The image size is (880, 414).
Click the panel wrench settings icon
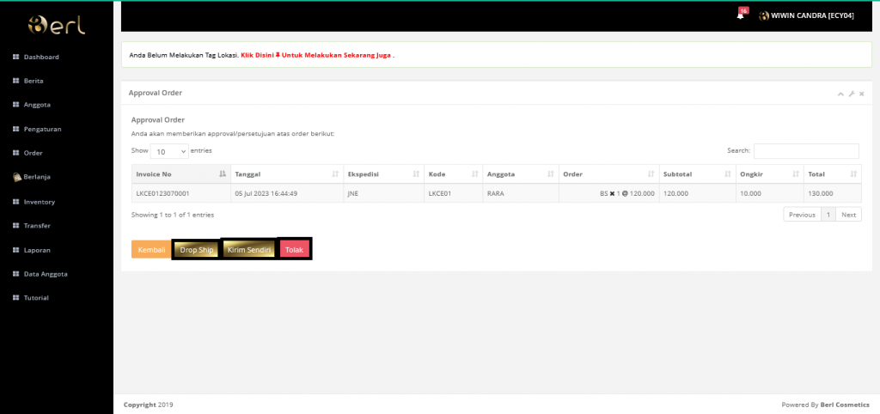tap(851, 93)
